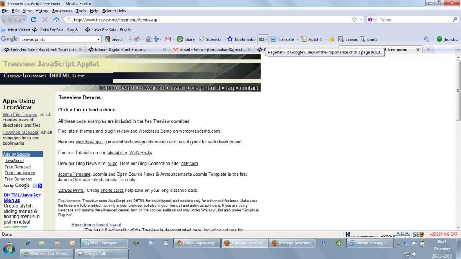
Task: Click the Stop loading X icon
Action: (x=45, y=19)
